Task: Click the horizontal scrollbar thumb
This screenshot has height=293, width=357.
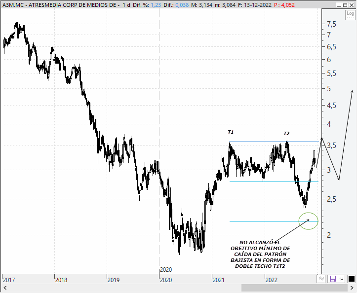Action: pyautogui.click(x=295, y=288)
